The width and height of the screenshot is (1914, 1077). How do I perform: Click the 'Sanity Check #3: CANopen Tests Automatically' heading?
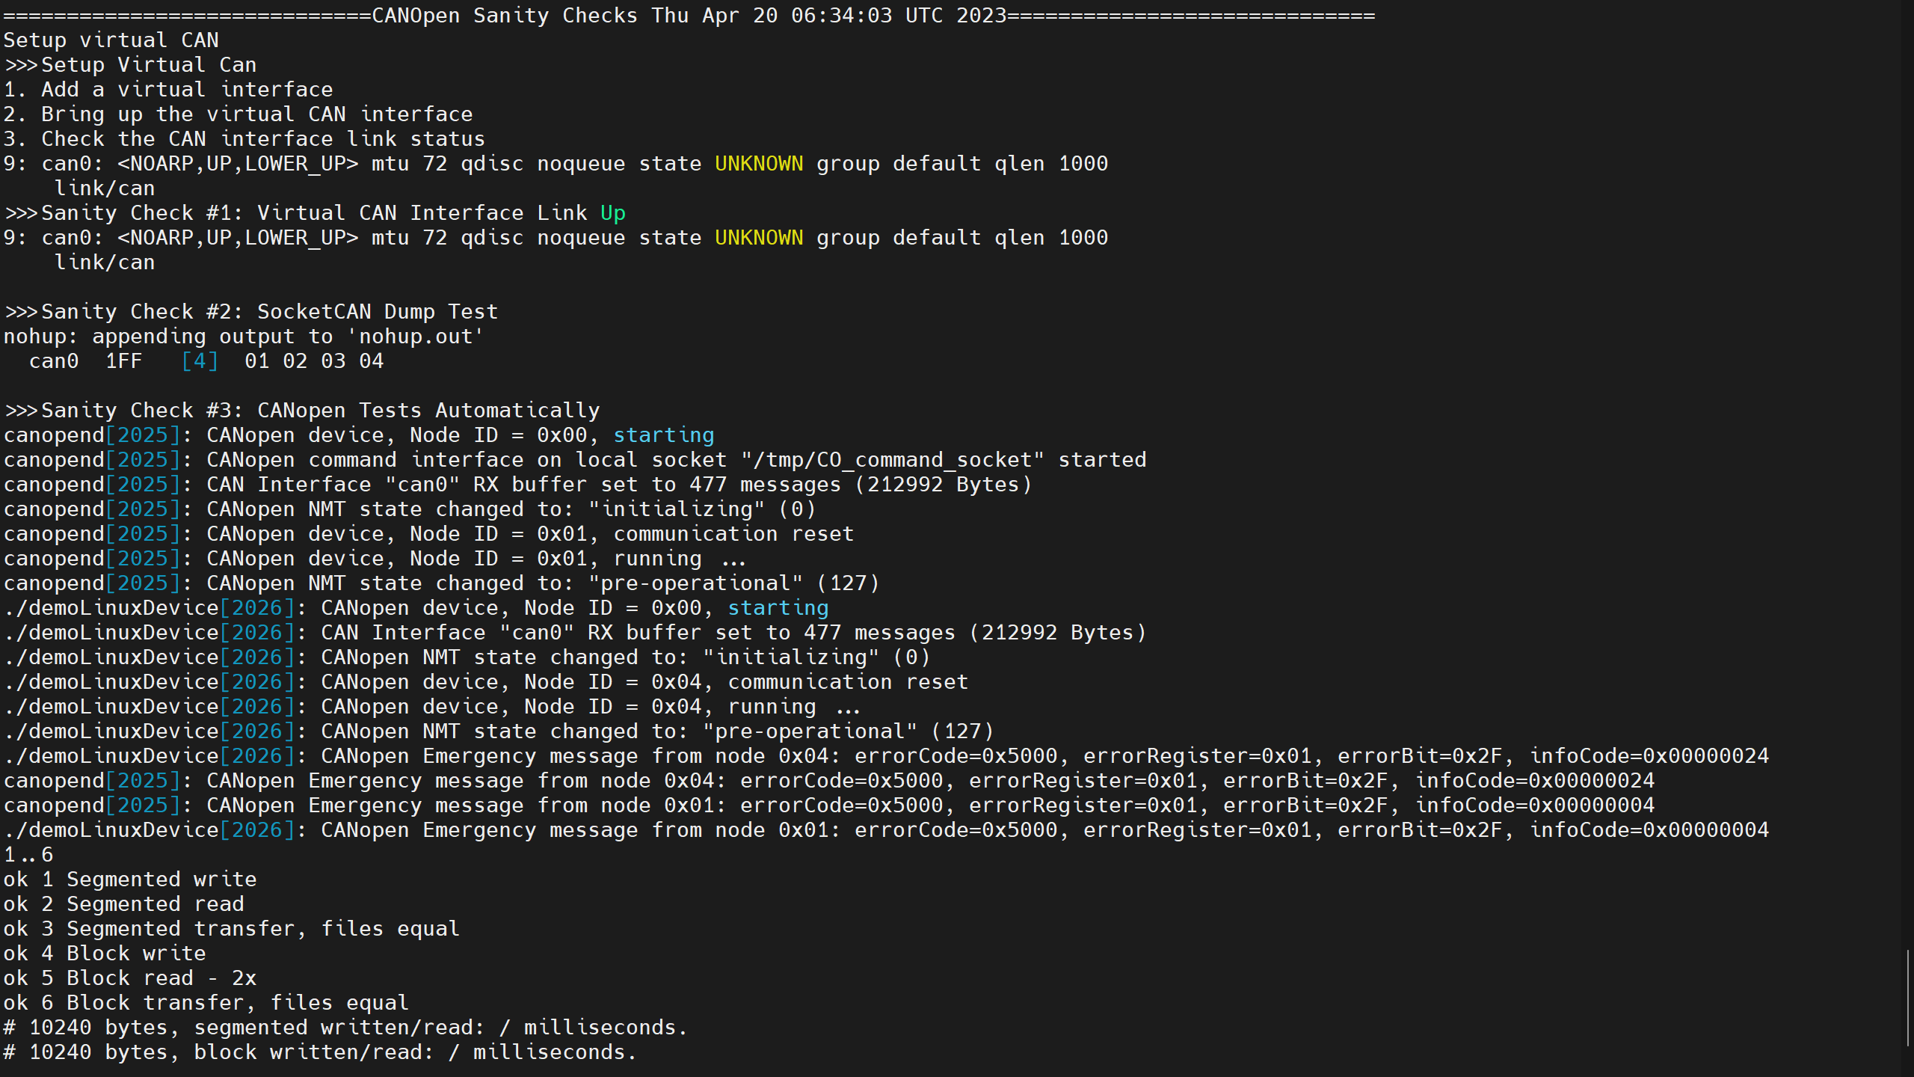coord(320,411)
